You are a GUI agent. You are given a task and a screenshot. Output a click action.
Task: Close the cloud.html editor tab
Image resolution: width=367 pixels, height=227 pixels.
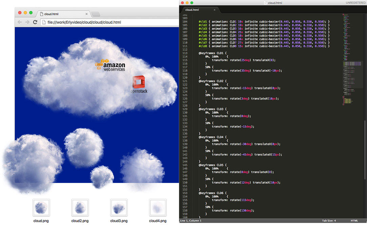214,10
